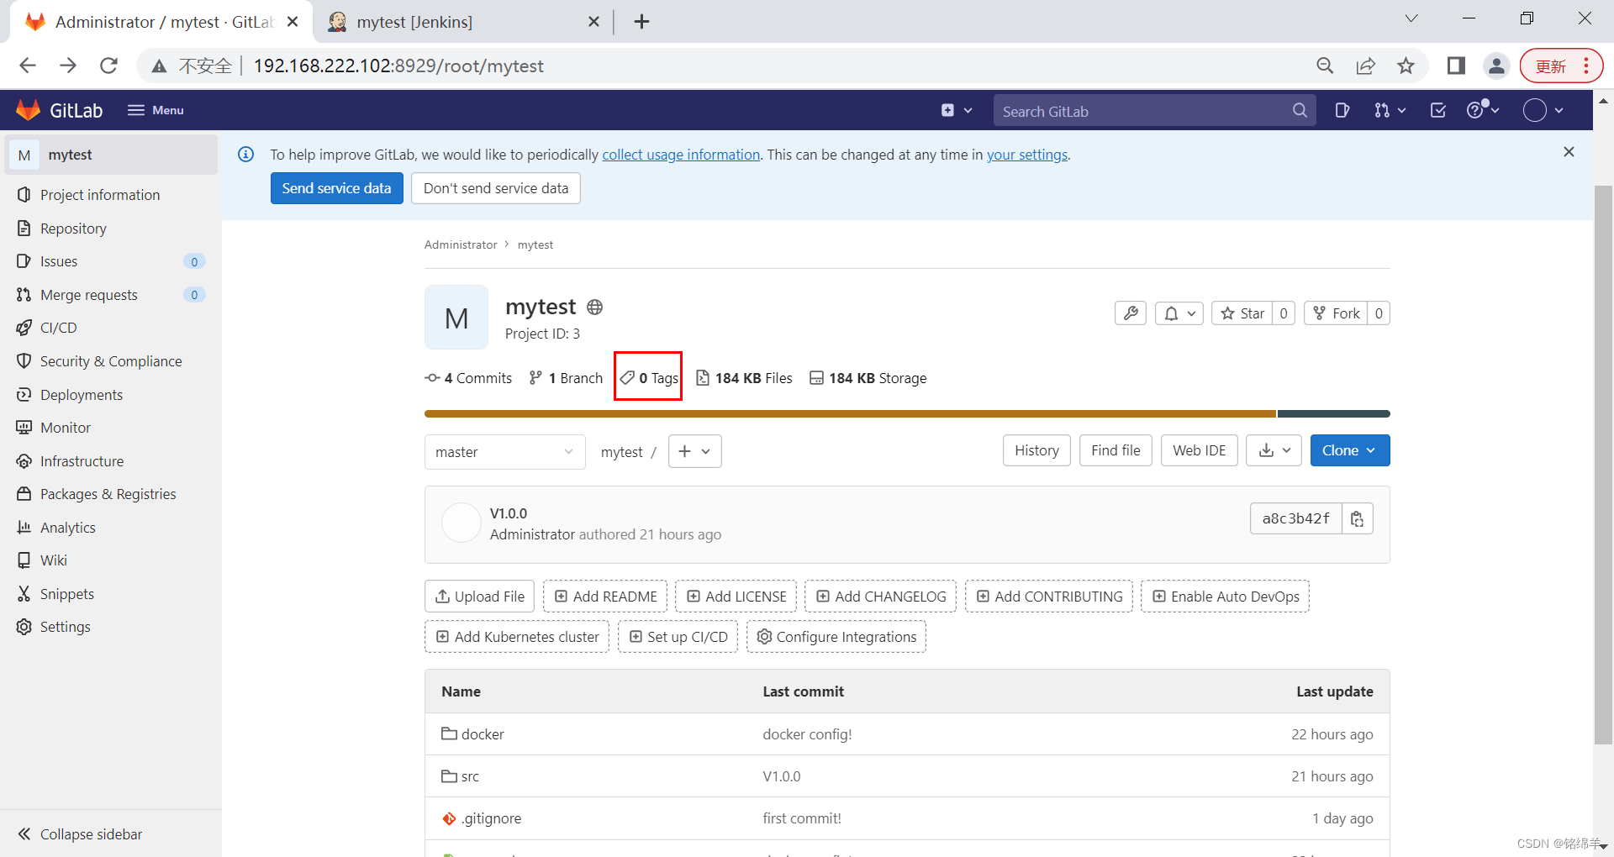Open the user avatar dropdown menu

point(1543,110)
